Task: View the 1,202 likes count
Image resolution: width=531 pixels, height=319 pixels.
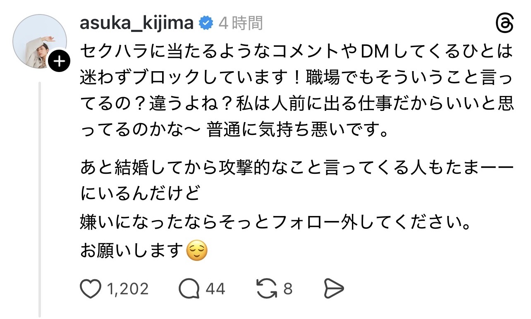Action: [127, 289]
